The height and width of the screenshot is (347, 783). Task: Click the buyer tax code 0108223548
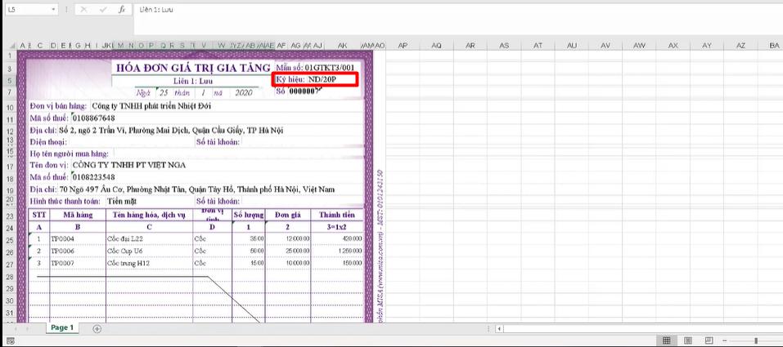[x=94, y=177]
